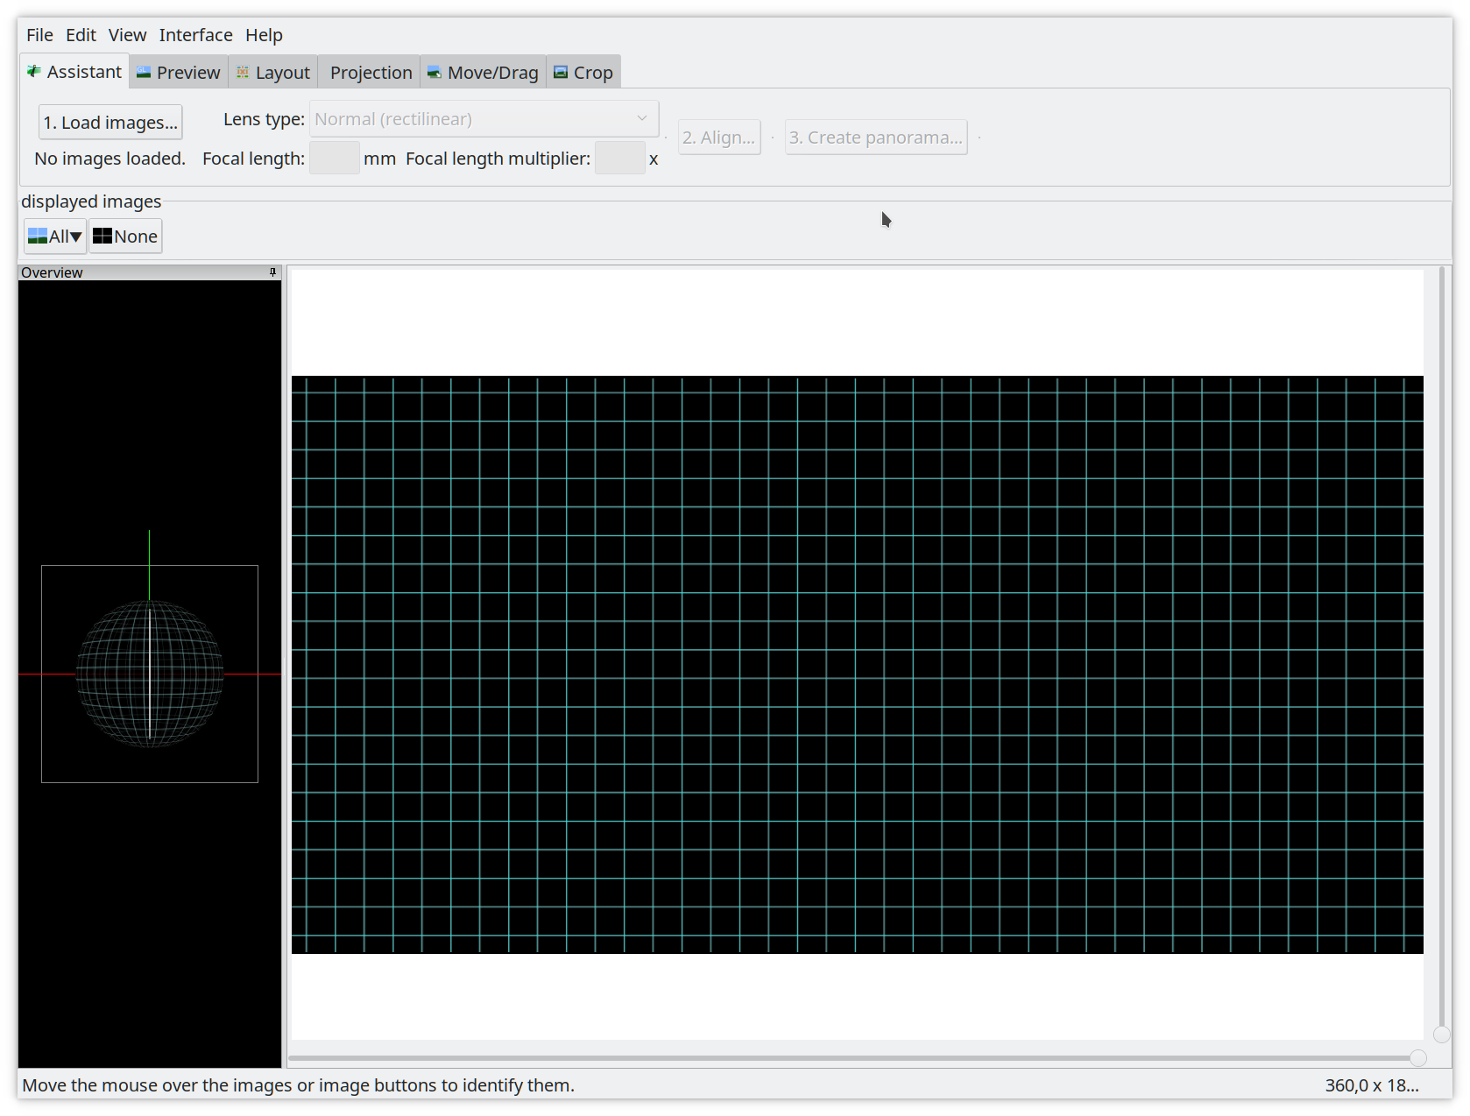Click the Assistant tab icon

pos(34,71)
